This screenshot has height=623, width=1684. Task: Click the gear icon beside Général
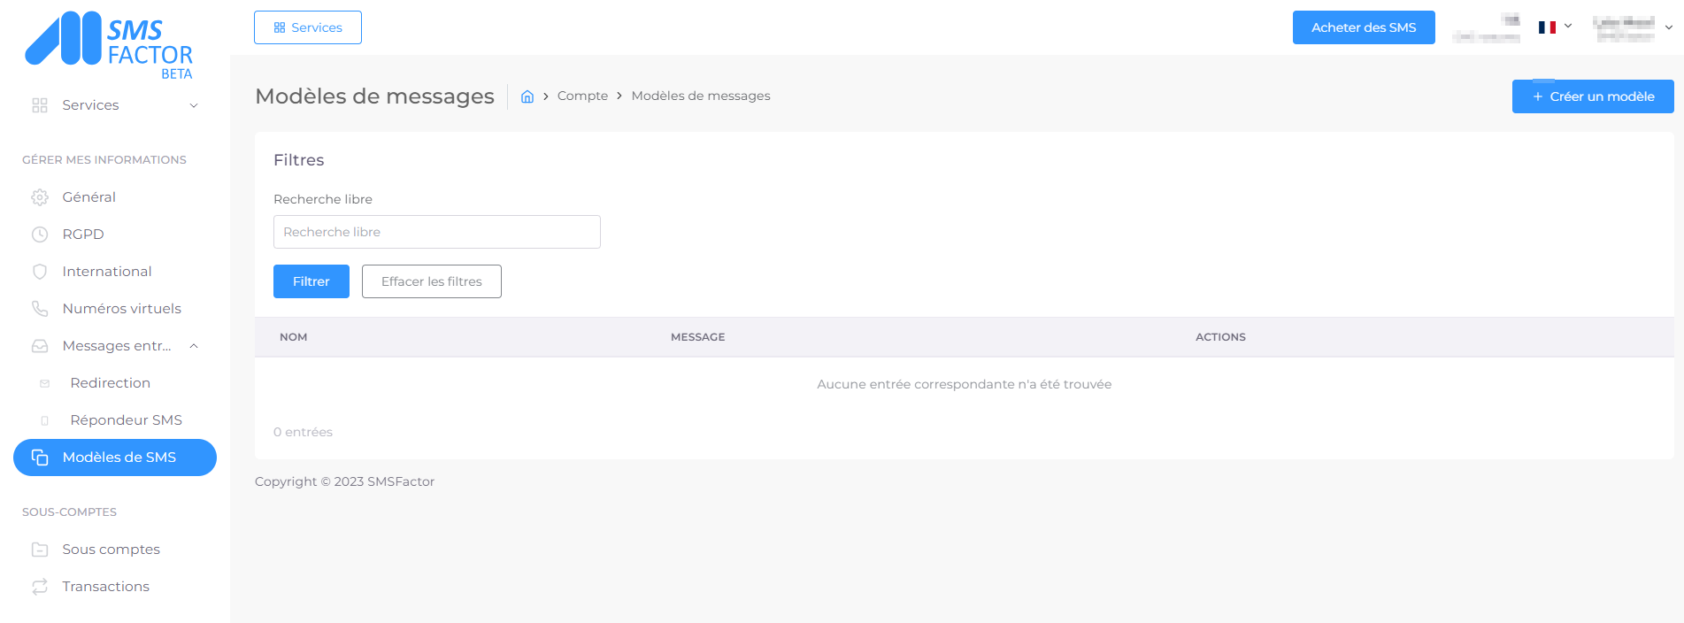pos(40,197)
